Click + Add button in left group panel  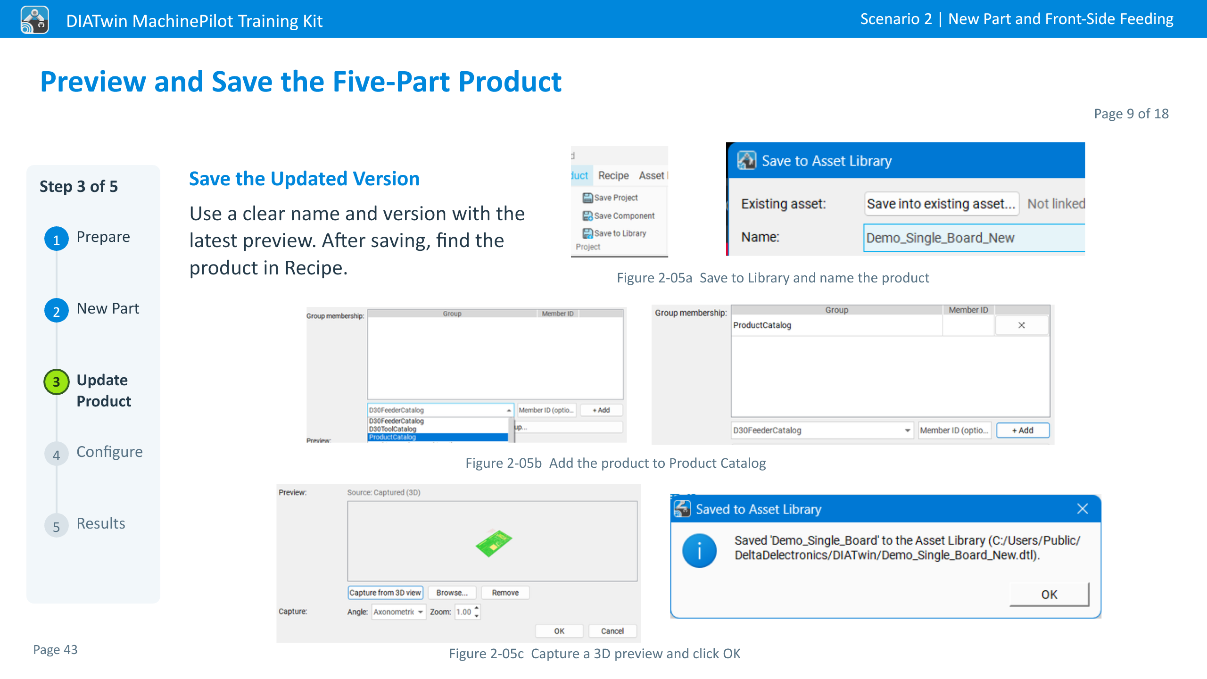point(601,410)
